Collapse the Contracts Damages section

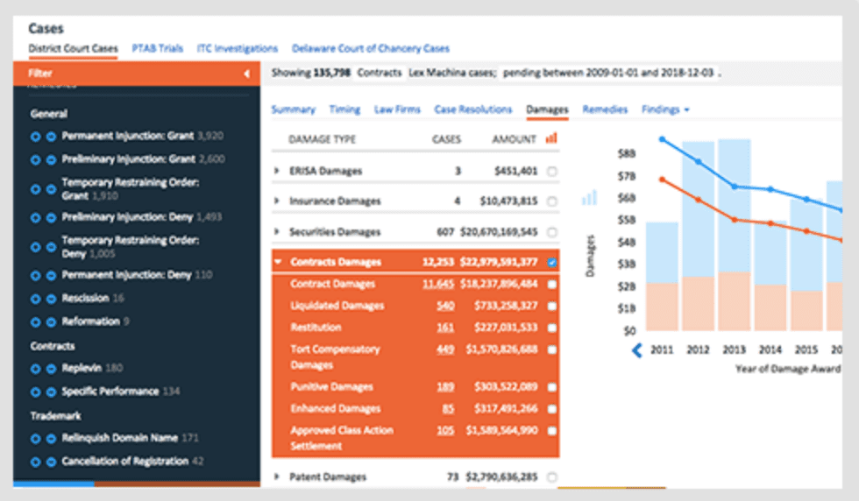pyautogui.click(x=278, y=262)
